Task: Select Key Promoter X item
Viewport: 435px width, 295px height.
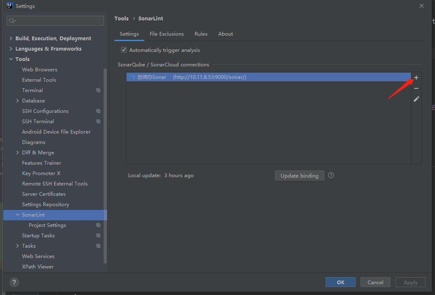Action: 41,173
